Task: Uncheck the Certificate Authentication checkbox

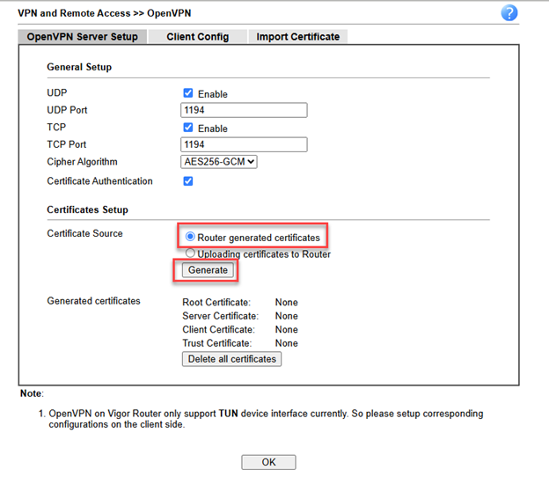Action: (188, 181)
